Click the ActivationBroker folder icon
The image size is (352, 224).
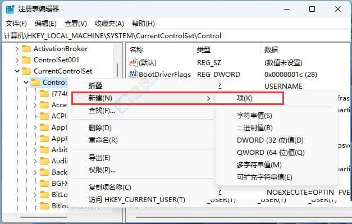[x=26, y=49]
